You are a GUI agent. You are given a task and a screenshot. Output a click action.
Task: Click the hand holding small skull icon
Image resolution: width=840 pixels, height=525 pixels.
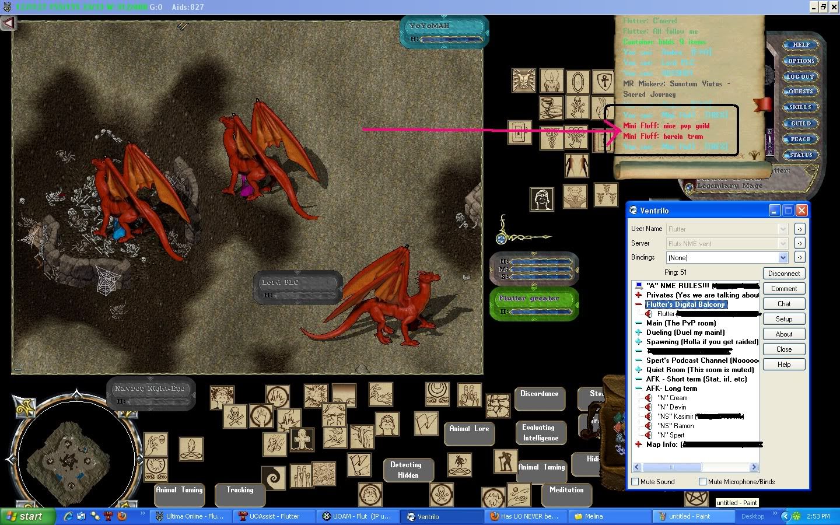coord(156,444)
